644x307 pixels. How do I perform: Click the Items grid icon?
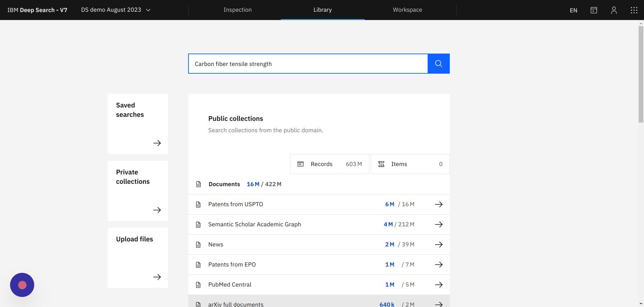click(x=381, y=164)
